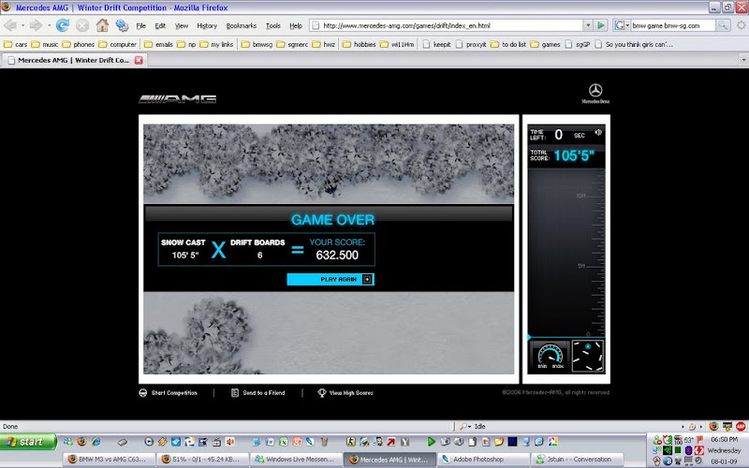Open the File menu
Image resolution: width=749 pixels, height=468 pixels.
(141, 26)
